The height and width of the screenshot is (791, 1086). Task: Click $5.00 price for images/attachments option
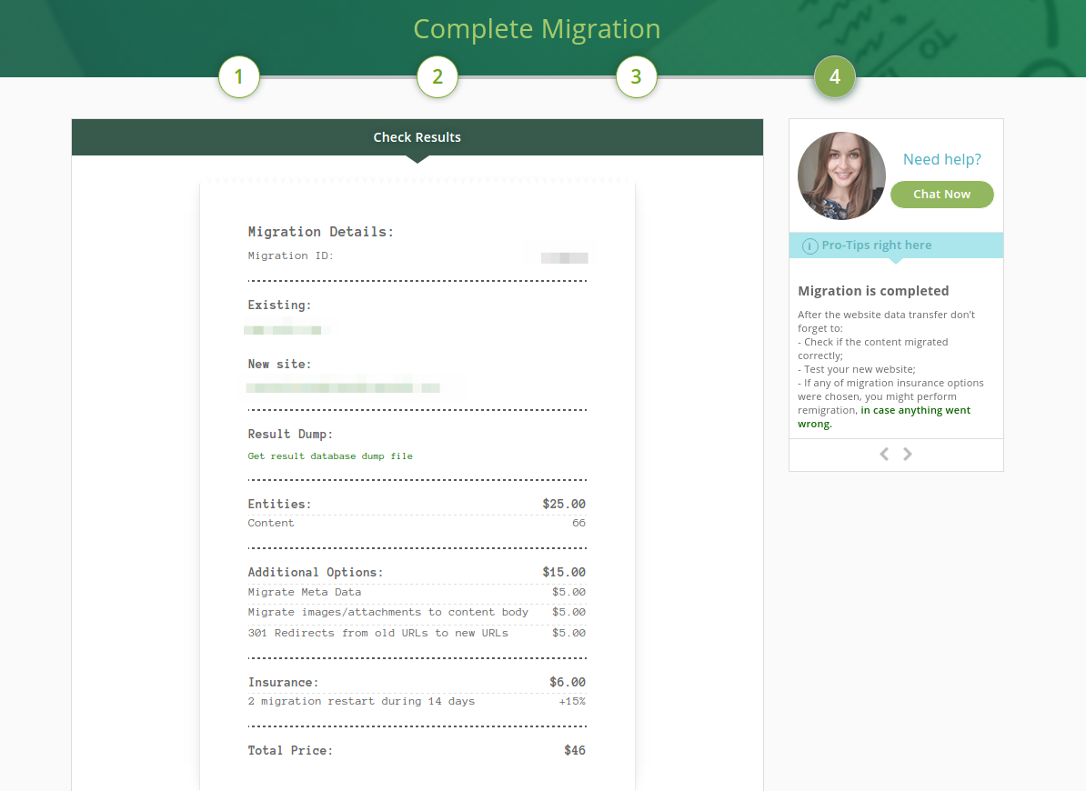568,613
